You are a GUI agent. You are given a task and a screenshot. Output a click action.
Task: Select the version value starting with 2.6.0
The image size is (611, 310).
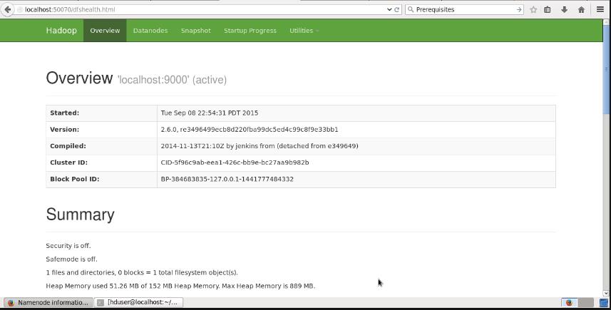tap(250, 129)
